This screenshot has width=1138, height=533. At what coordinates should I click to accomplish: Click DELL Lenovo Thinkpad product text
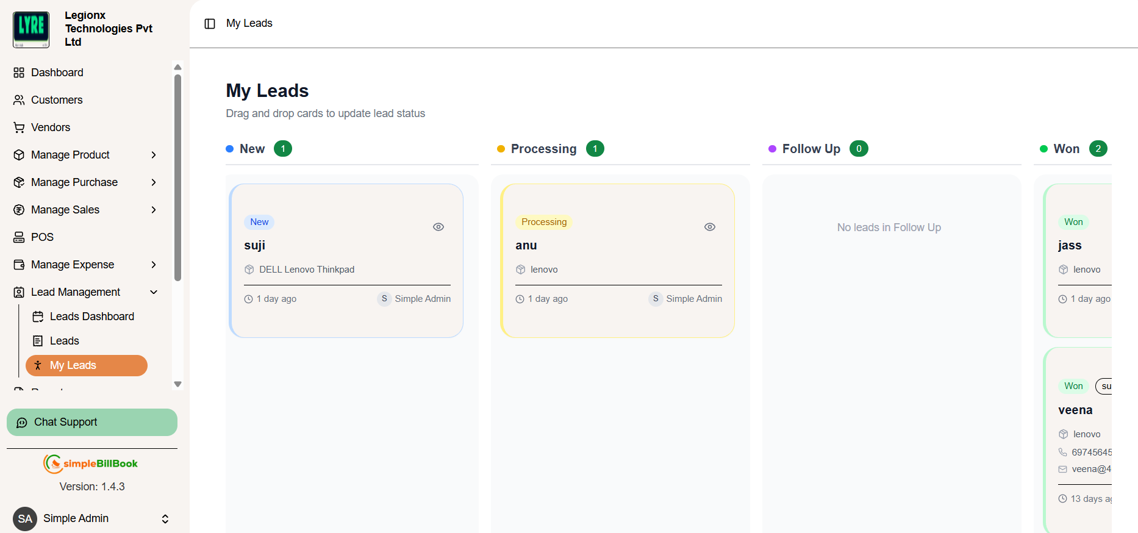point(307,270)
